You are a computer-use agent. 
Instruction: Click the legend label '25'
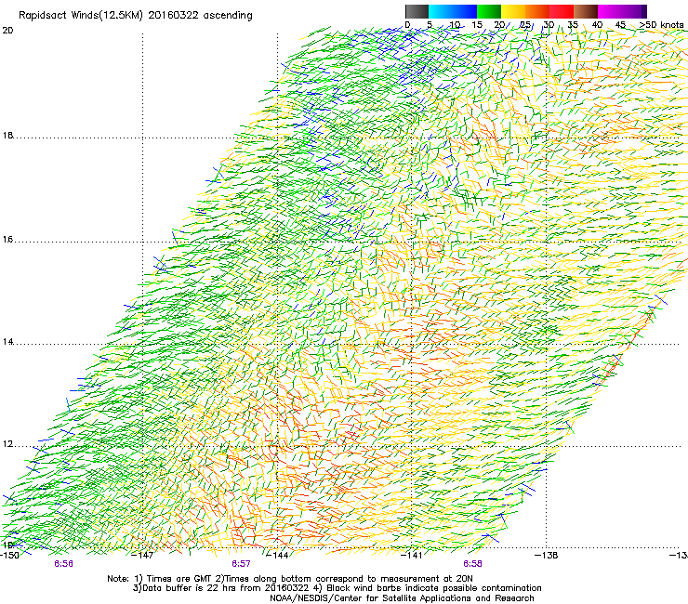coord(524,25)
